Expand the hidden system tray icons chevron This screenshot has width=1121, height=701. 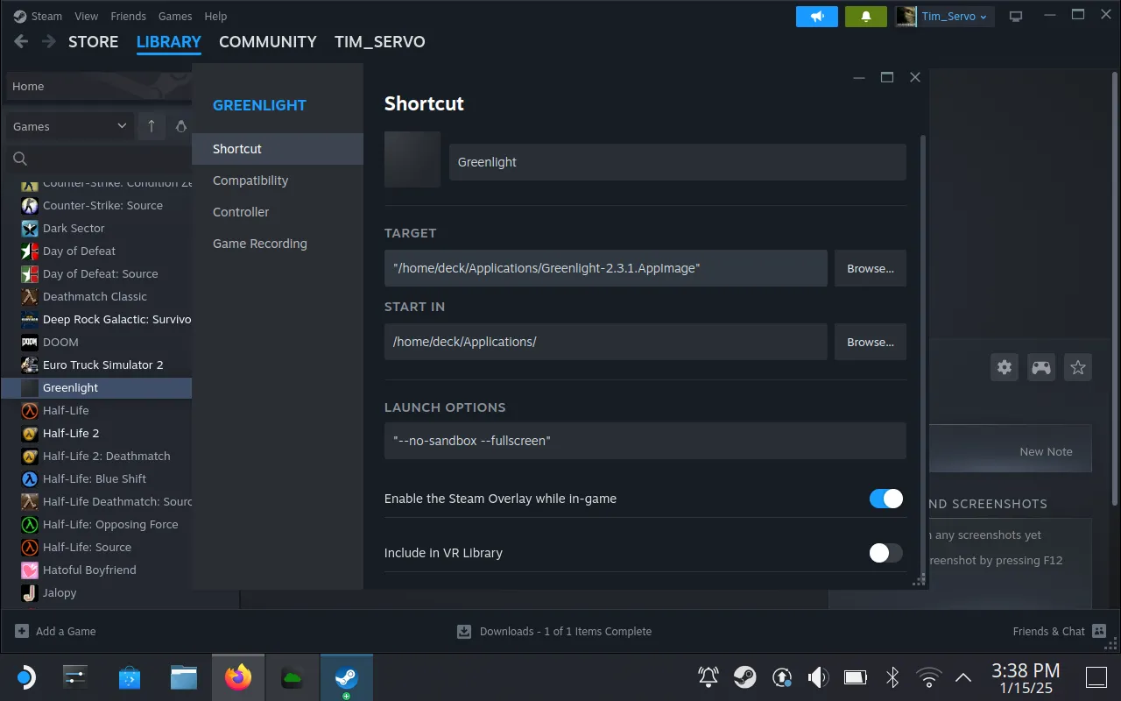962,676
